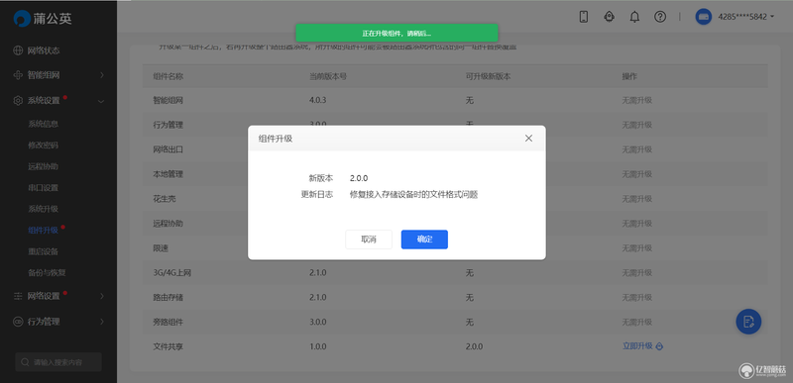Click new version value 2.0.0 in dialog
Screen dimensions: 793x383
(x=359, y=178)
